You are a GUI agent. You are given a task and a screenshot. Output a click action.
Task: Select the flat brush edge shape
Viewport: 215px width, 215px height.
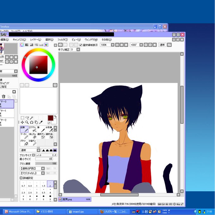click(55, 150)
